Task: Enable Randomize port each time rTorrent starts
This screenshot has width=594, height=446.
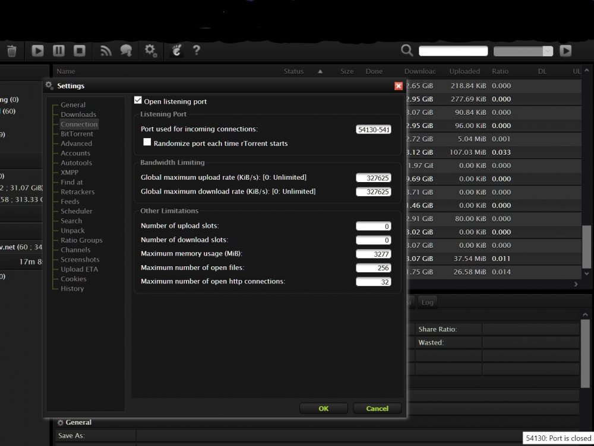Action: [147, 142]
